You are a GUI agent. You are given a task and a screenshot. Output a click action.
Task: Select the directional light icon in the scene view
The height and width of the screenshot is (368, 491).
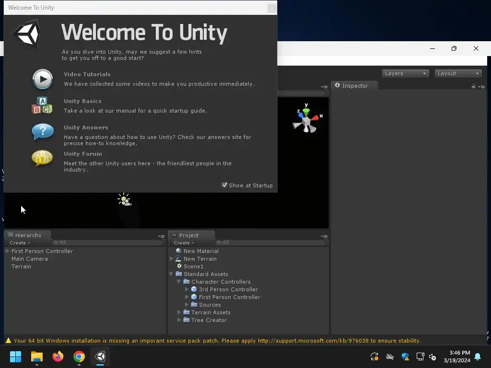coord(124,199)
